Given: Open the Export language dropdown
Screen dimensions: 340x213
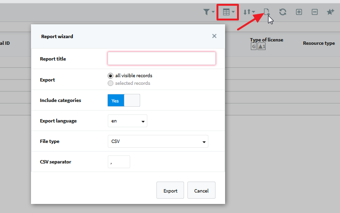Looking at the screenshot, I should tap(127, 121).
